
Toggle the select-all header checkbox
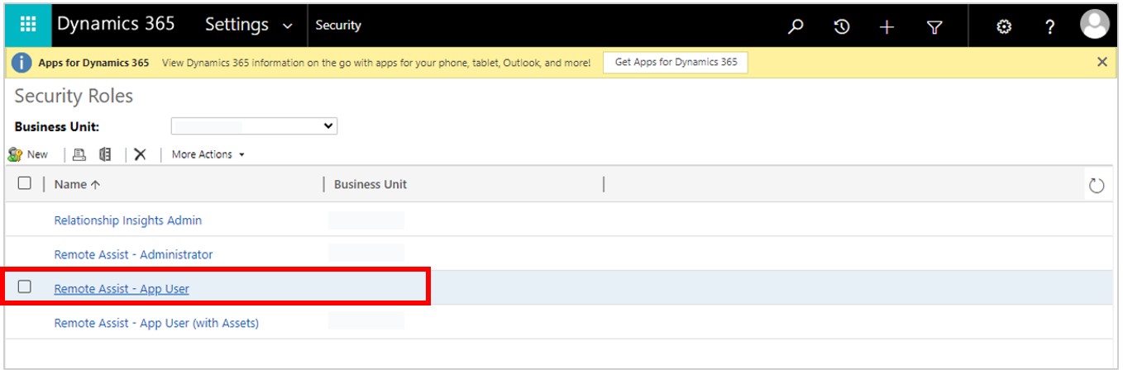point(25,183)
